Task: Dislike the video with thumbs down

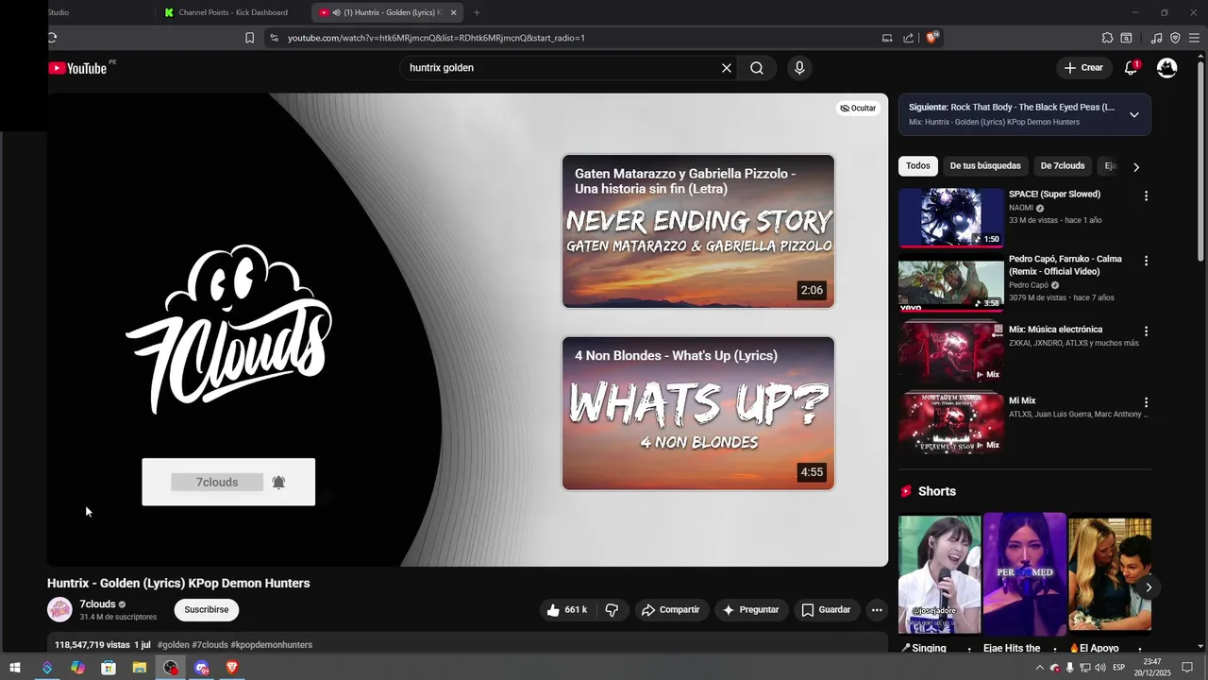Action: tap(612, 610)
